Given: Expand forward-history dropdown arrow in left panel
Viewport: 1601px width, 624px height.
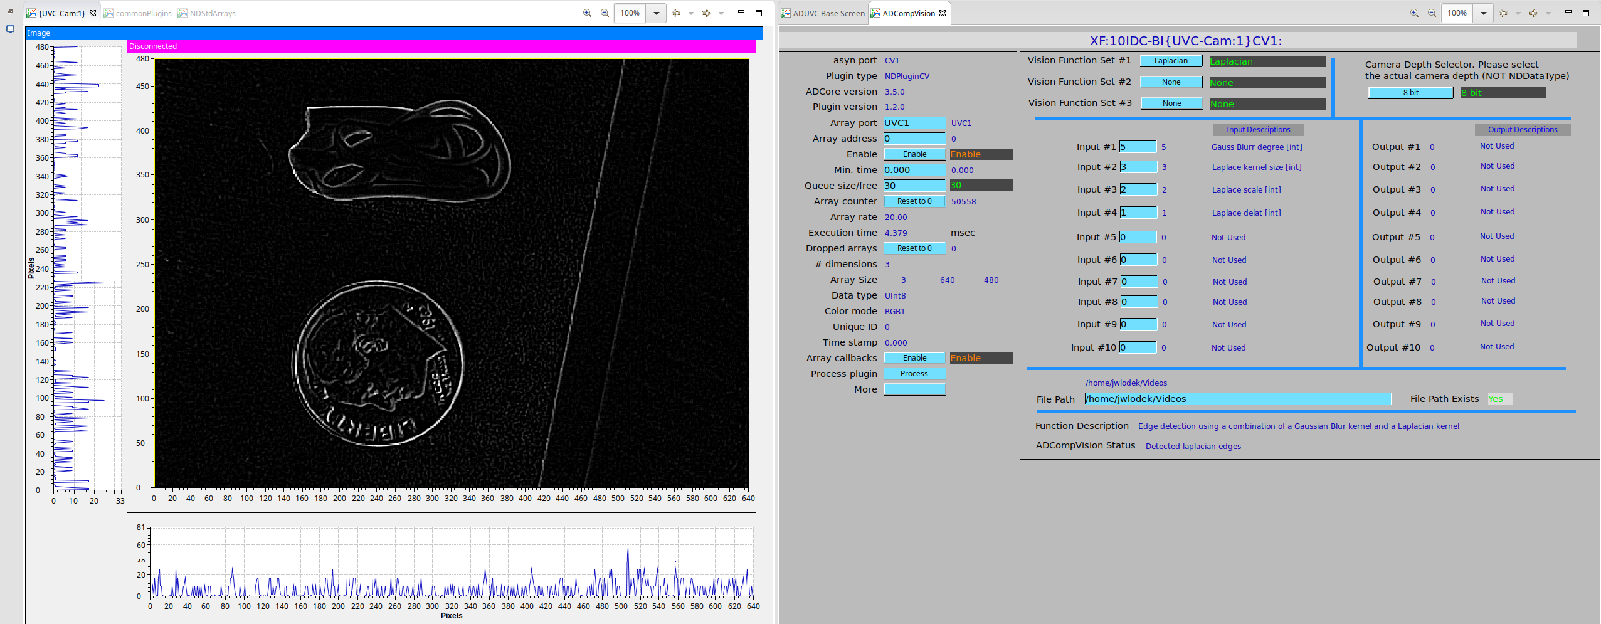Looking at the screenshot, I should [721, 13].
